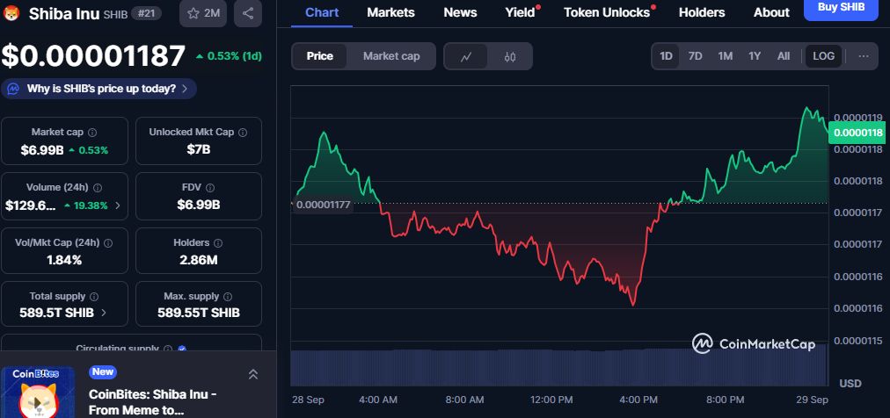This screenshot has width=890, height=418.
Task: Expand Volume (24h) details chevron
Action: 118,205
